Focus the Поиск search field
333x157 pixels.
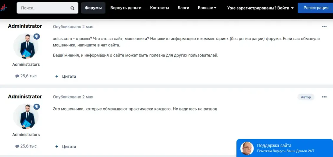tap(47, 8)
